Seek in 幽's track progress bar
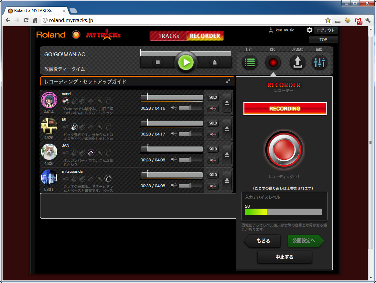This screenshot has width=376, height=283. [x=172, y=123]
